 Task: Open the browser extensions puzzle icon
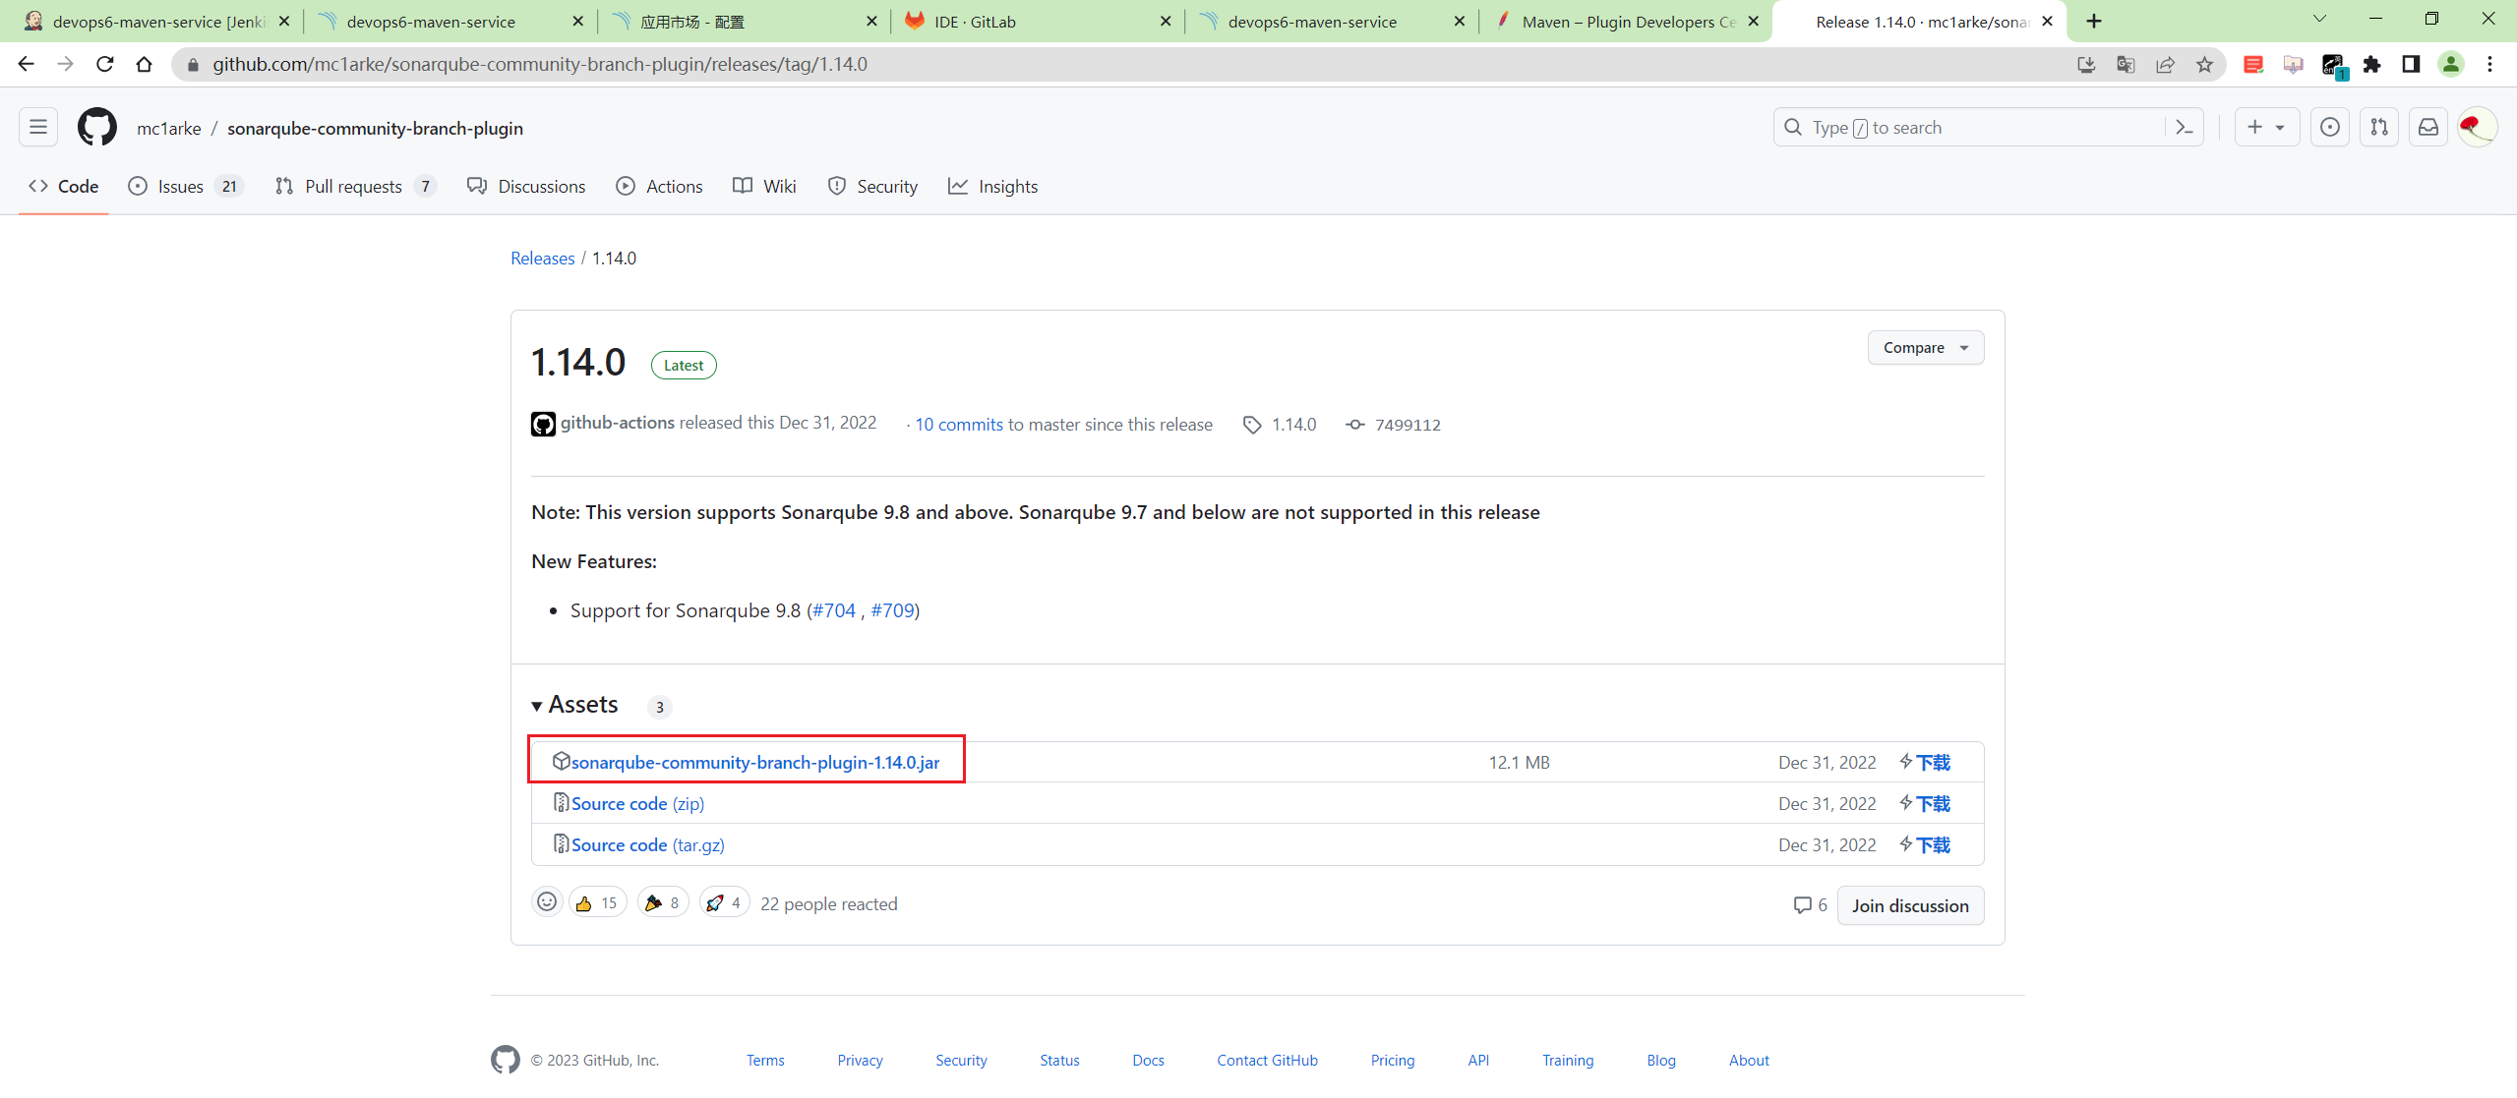point(2371,64)
